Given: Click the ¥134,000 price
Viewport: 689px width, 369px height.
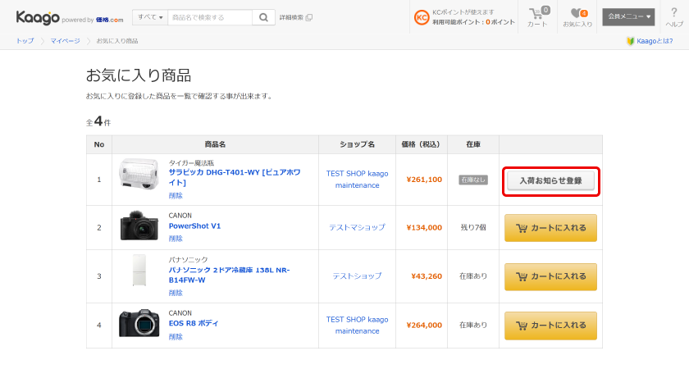Looking at the screenshot, I should point(424,228).
